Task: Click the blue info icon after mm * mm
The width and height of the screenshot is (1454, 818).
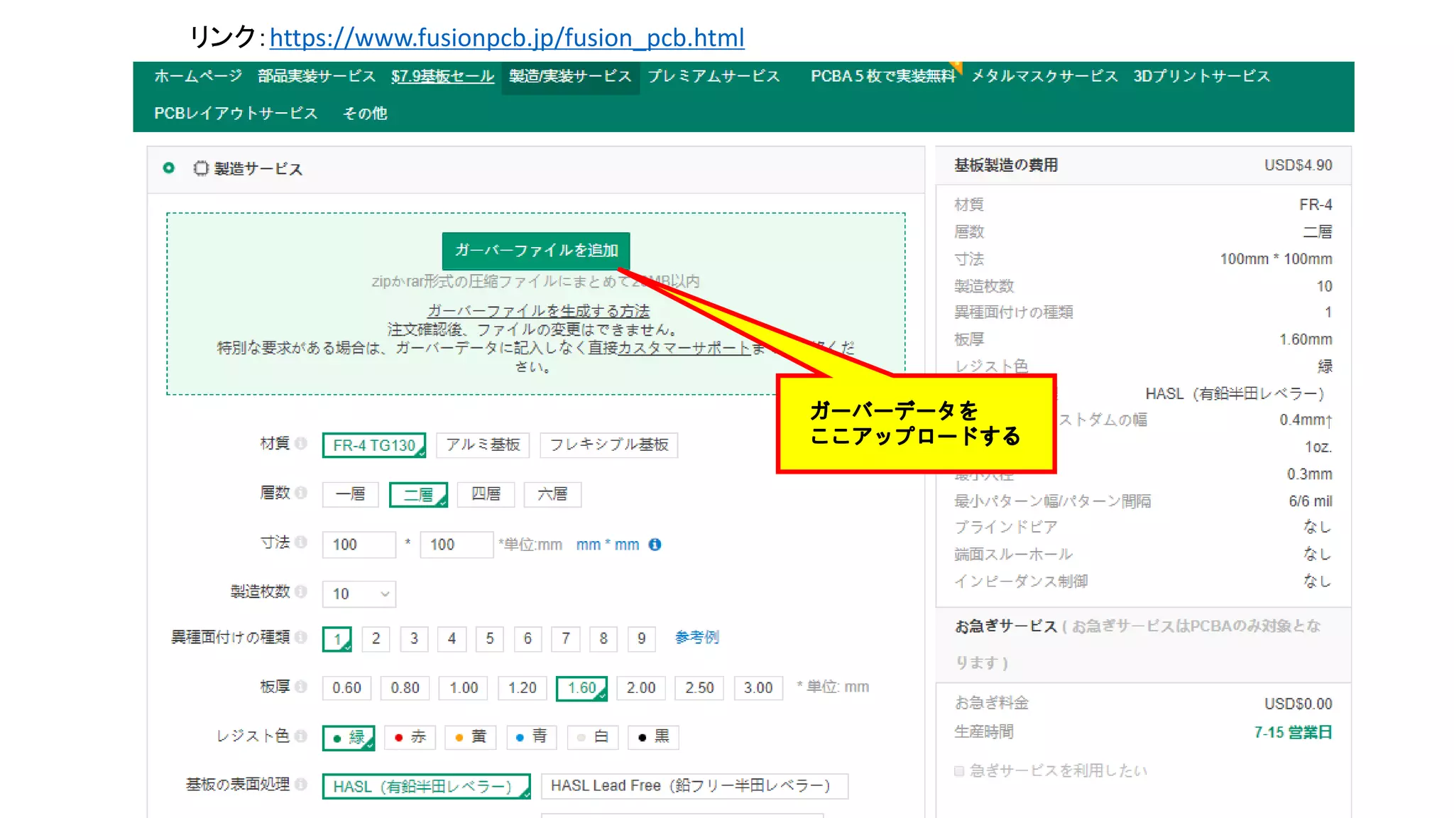Action: 655,545
